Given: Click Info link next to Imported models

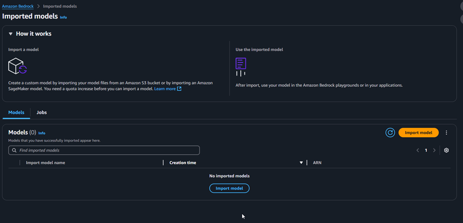Looking at the screenshot, I should pyautogui.click(x=63, y=18).
